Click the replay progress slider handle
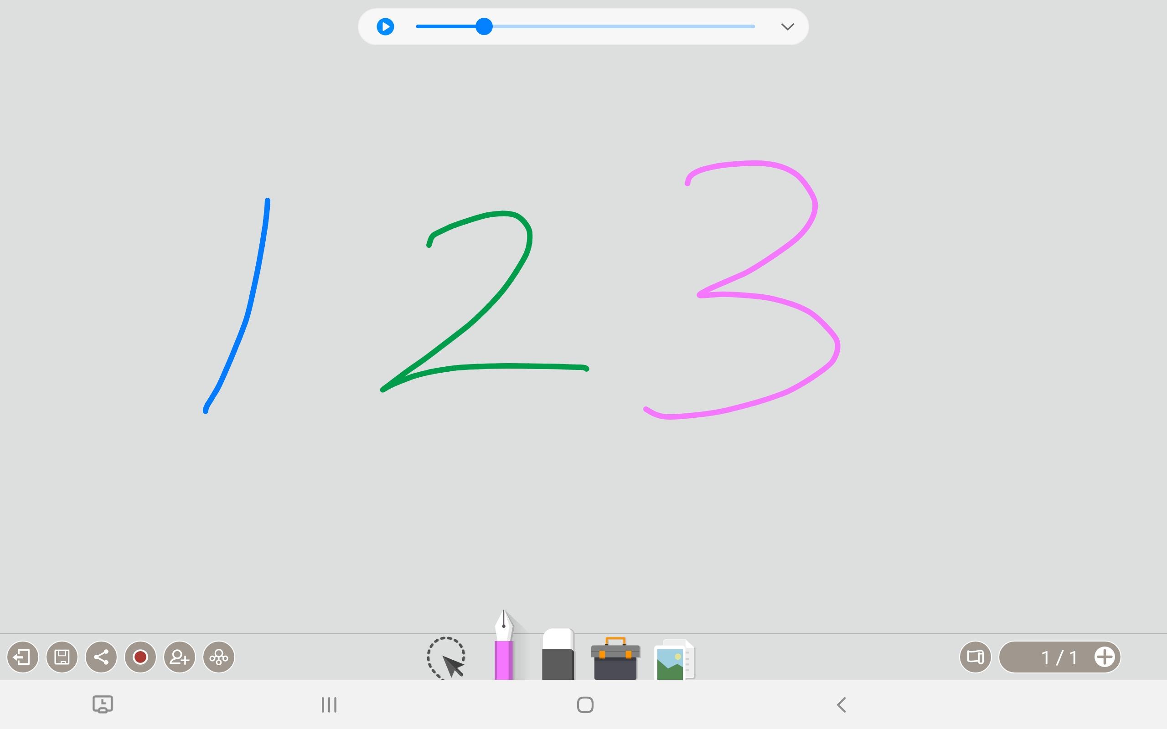This screenshot has height=729, width=1167. point(484,26)
